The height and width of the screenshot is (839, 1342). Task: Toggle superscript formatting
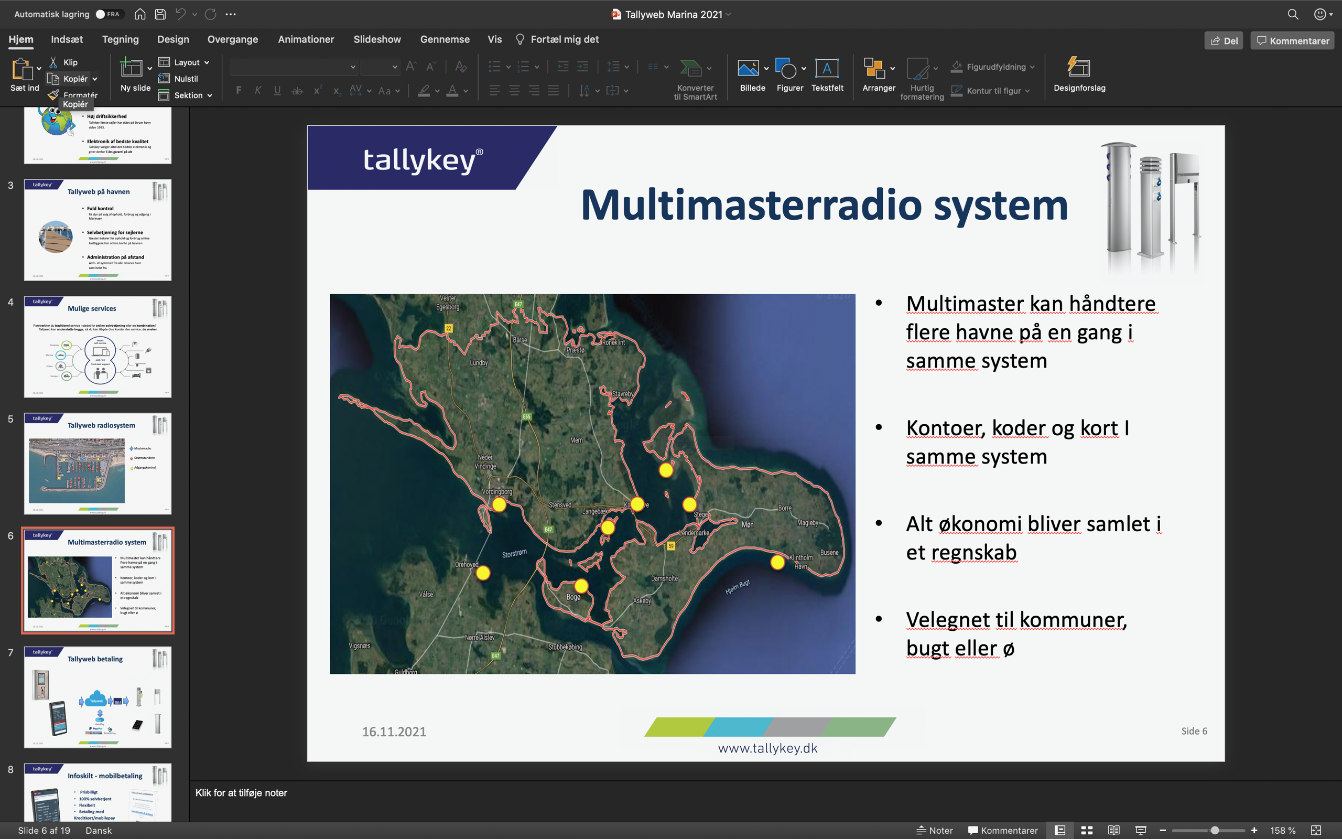point(317,90)
